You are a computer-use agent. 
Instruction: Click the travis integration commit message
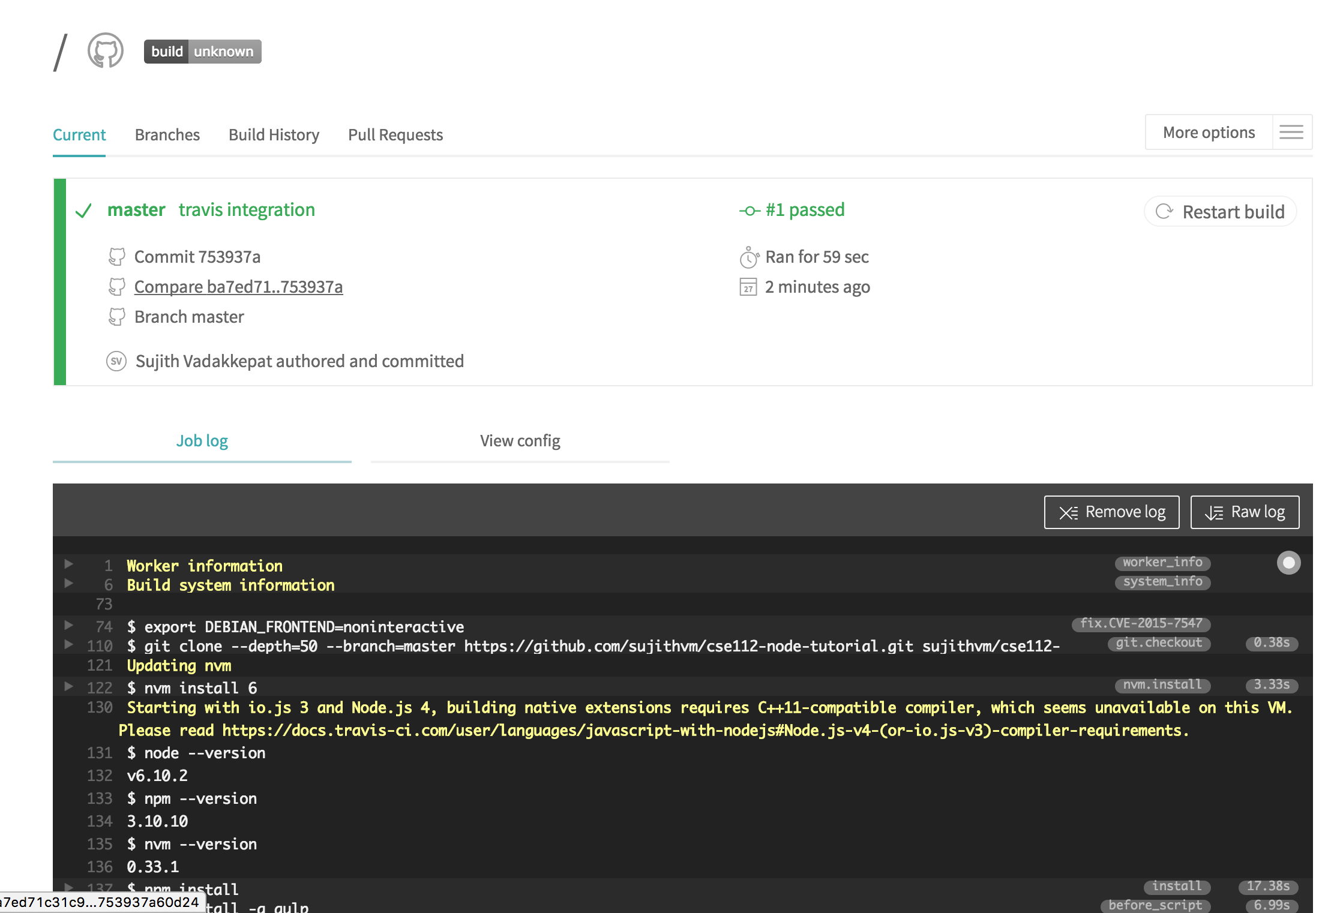pyautogui.click(x=247, y=210)
